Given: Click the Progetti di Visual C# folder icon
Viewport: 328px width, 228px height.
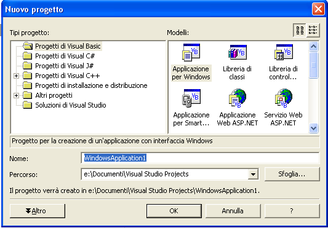Looking at the screenshot, I should pos(28,56).
